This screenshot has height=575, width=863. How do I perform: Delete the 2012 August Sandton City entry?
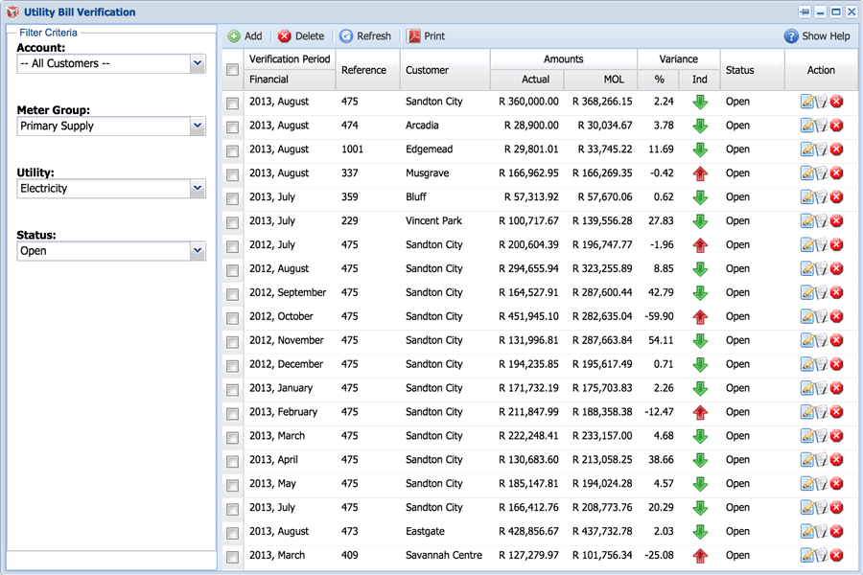click(836, 268)
